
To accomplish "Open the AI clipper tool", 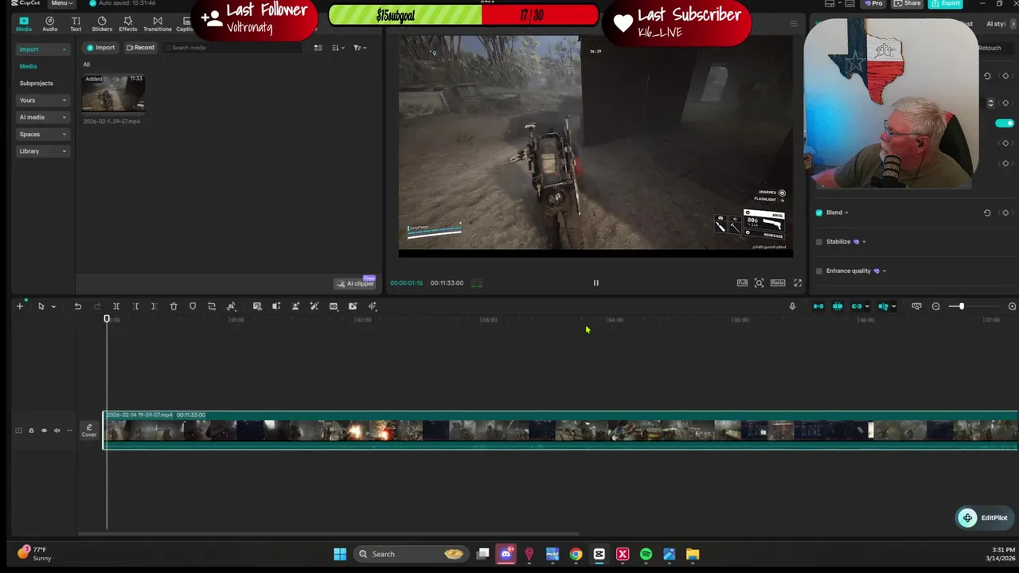I will coord(355,283).
